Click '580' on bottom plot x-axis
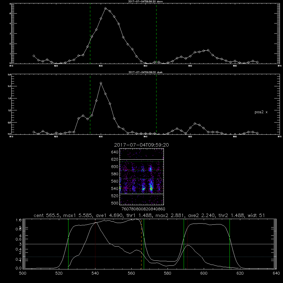Viewport: 283px width, 283px height. click(x=168, y=273)
